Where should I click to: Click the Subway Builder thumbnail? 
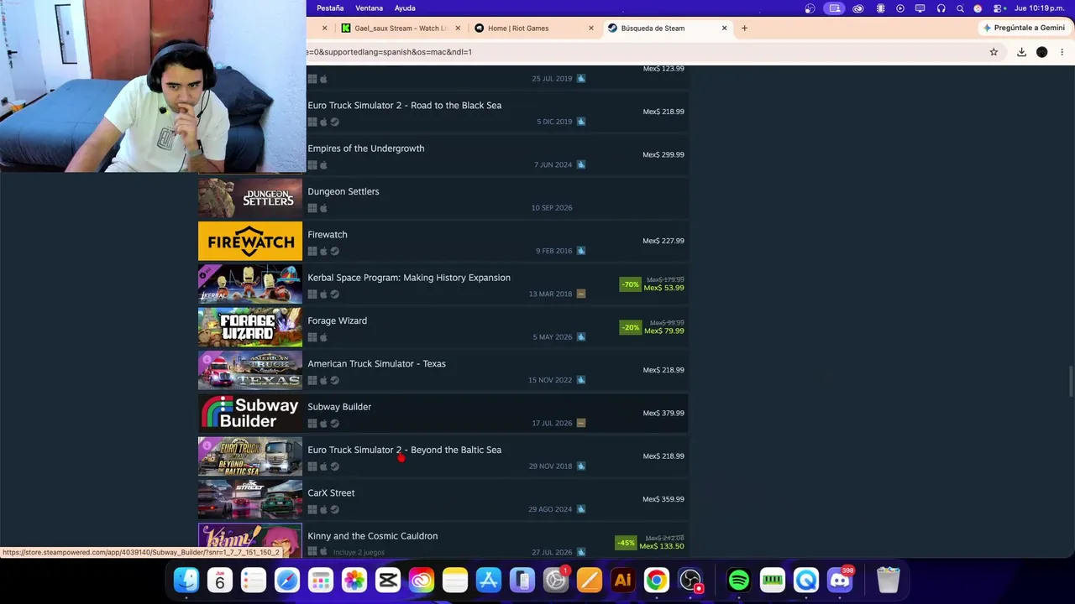click(250, 414)
